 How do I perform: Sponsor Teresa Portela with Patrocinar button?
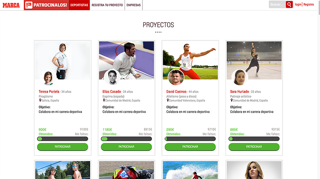tap(62, 147)
